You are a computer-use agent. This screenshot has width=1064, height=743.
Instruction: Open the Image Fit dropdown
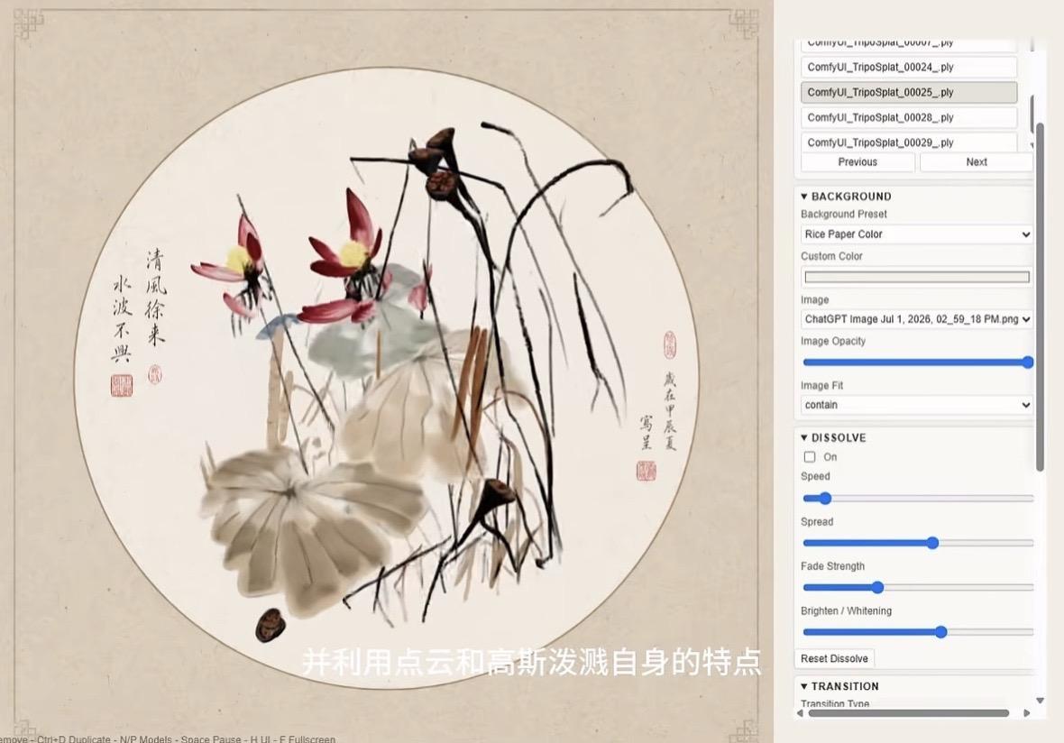[x=917, y=405]
